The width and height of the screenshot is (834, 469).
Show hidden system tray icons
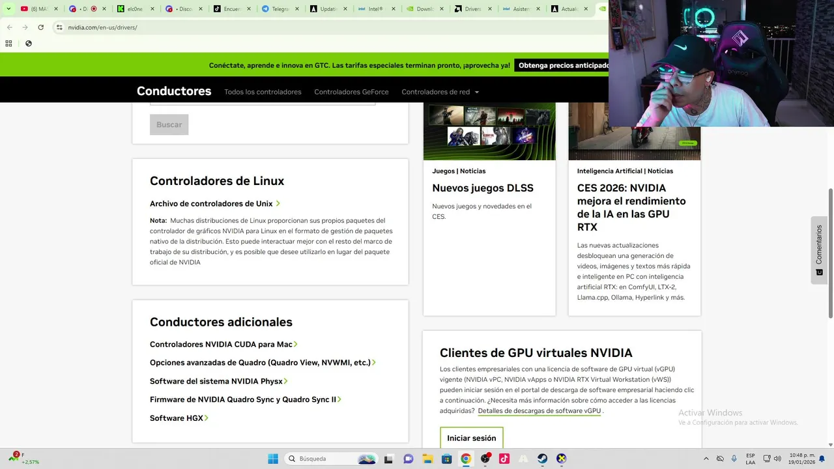coord(706,459)
